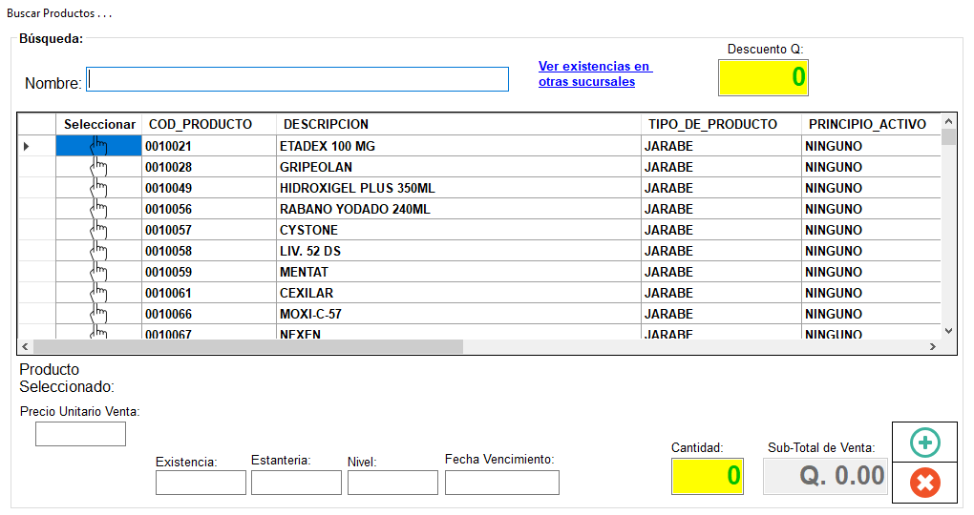974x515 pixels.
Task: Click into the Nombre search field
Action: [x=297, y=79]
